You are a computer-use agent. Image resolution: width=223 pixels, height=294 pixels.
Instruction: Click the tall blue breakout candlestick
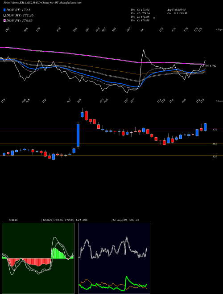(78, 135)
